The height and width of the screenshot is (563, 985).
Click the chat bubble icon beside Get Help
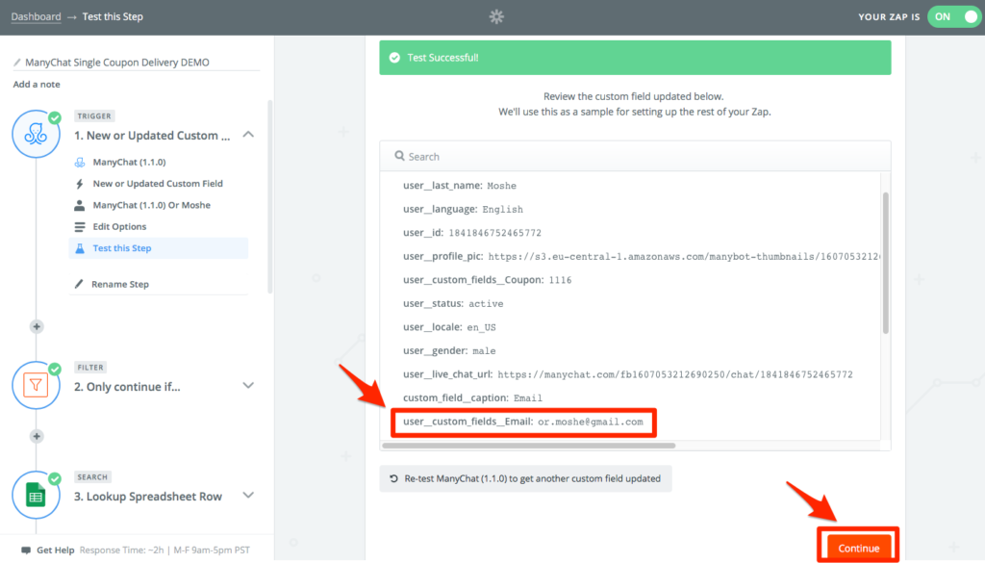pyautogui.click(x=26, y=550)
